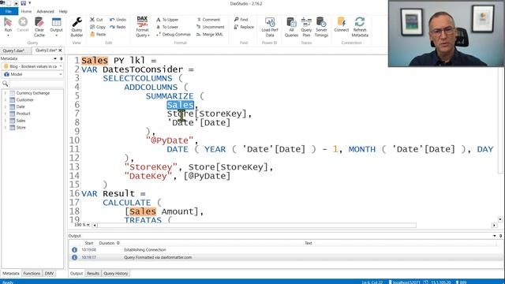Expand the Sales table node
Image resolution: width=505 pixels, height=284 pixels.
point(6,121)
